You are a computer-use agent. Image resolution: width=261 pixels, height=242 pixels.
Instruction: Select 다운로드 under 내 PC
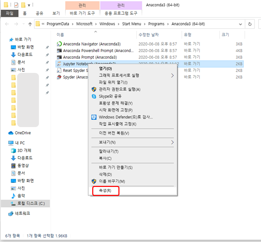pos(25,158)
